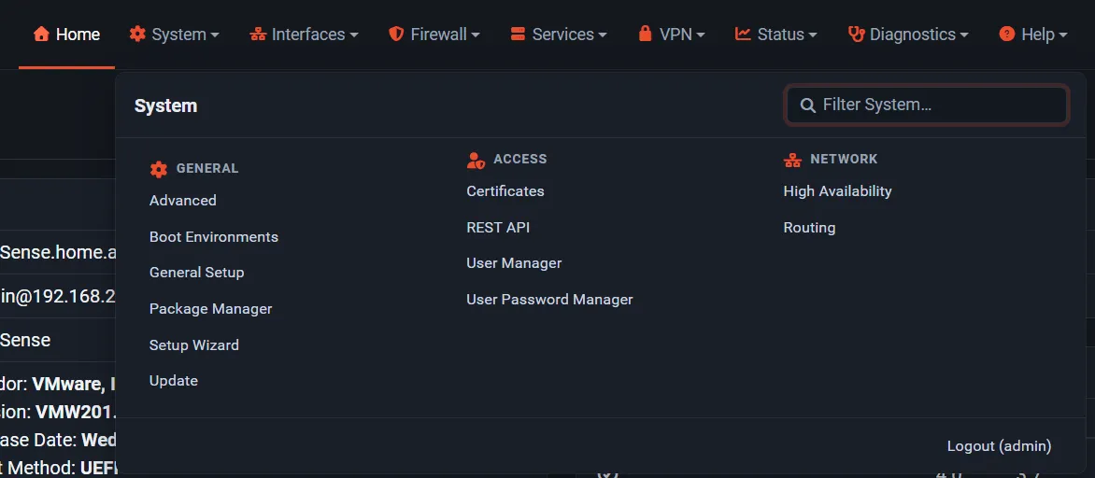Open the Status menu label
Screen dimensions: 1095x478
click(x=781, y=35)
